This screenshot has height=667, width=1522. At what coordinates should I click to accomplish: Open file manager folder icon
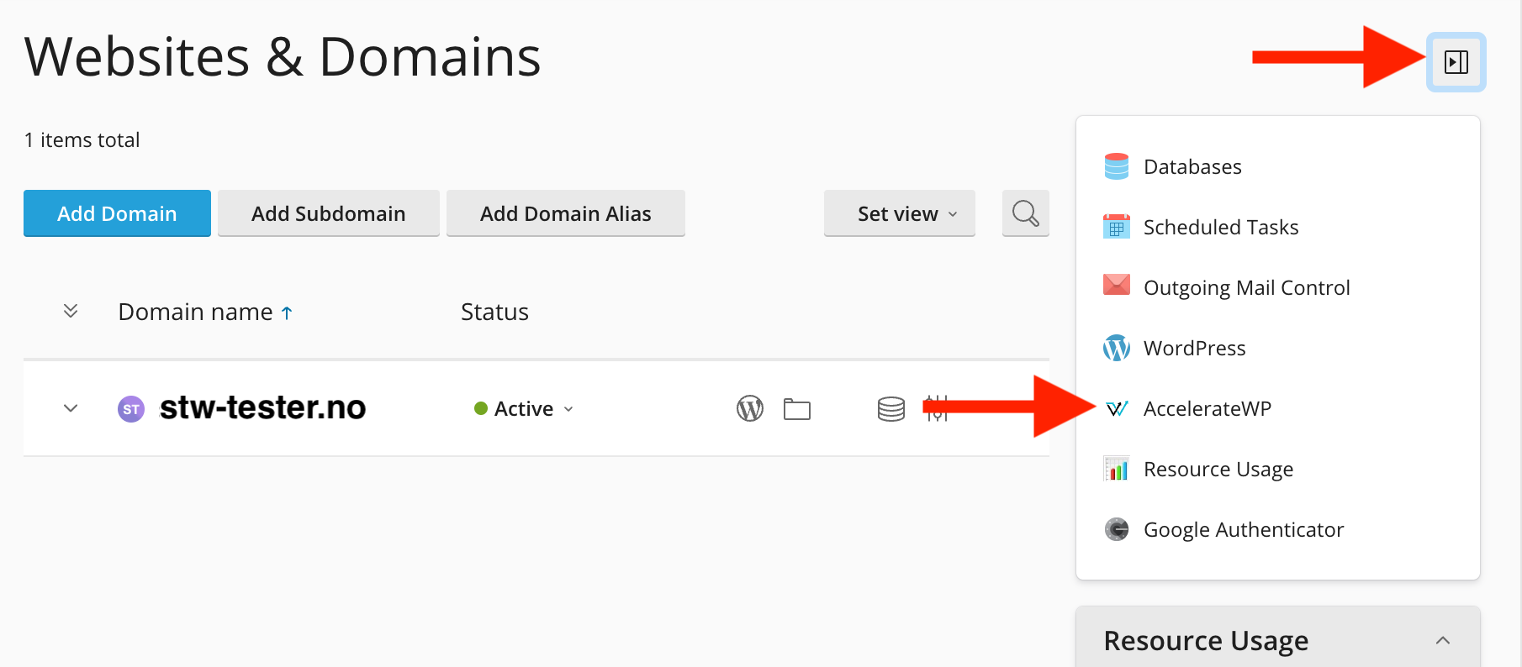pos(796,409)
